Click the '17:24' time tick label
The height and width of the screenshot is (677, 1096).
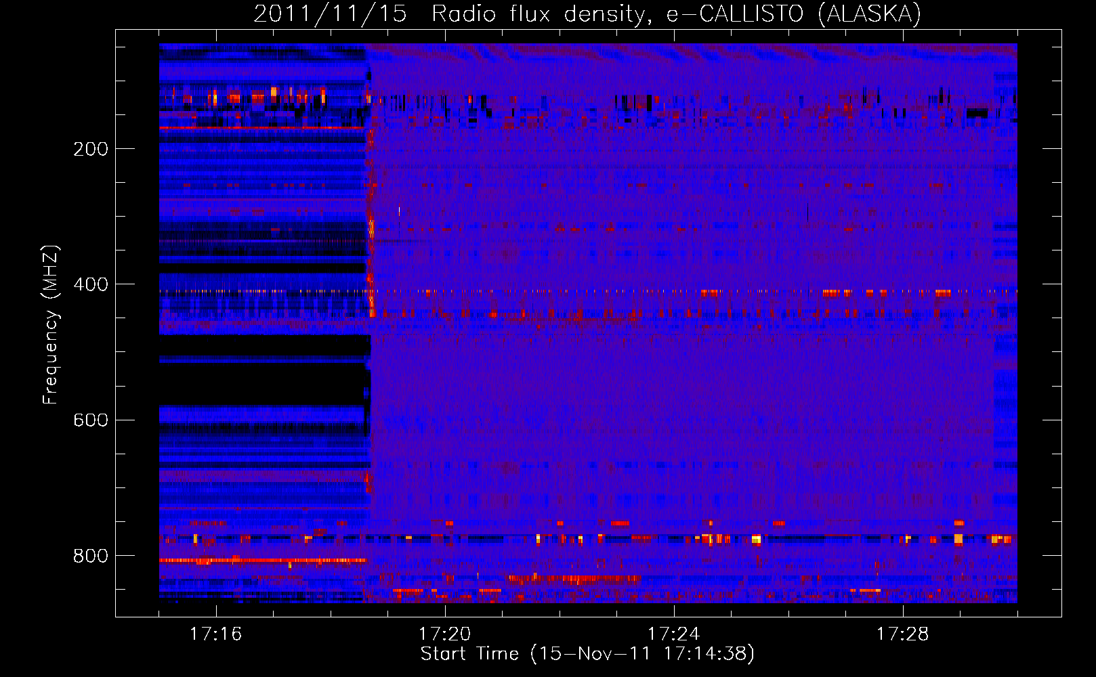[673, 634]
